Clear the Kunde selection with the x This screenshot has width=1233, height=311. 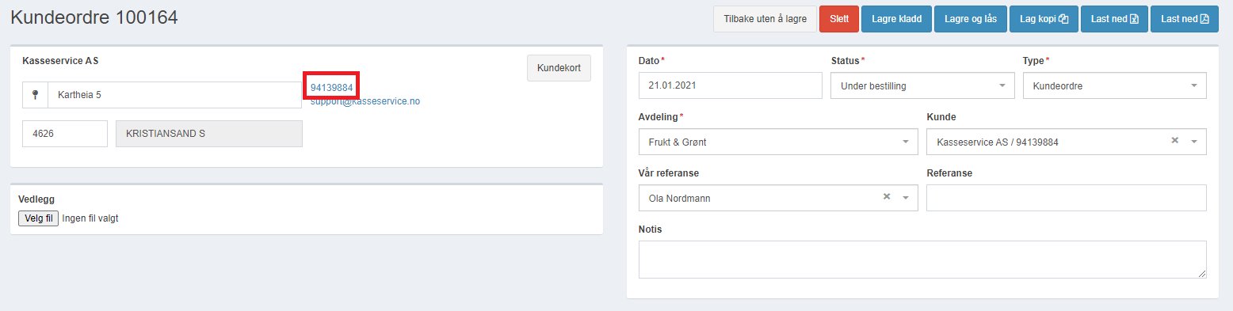click(x=1175, y=141)
